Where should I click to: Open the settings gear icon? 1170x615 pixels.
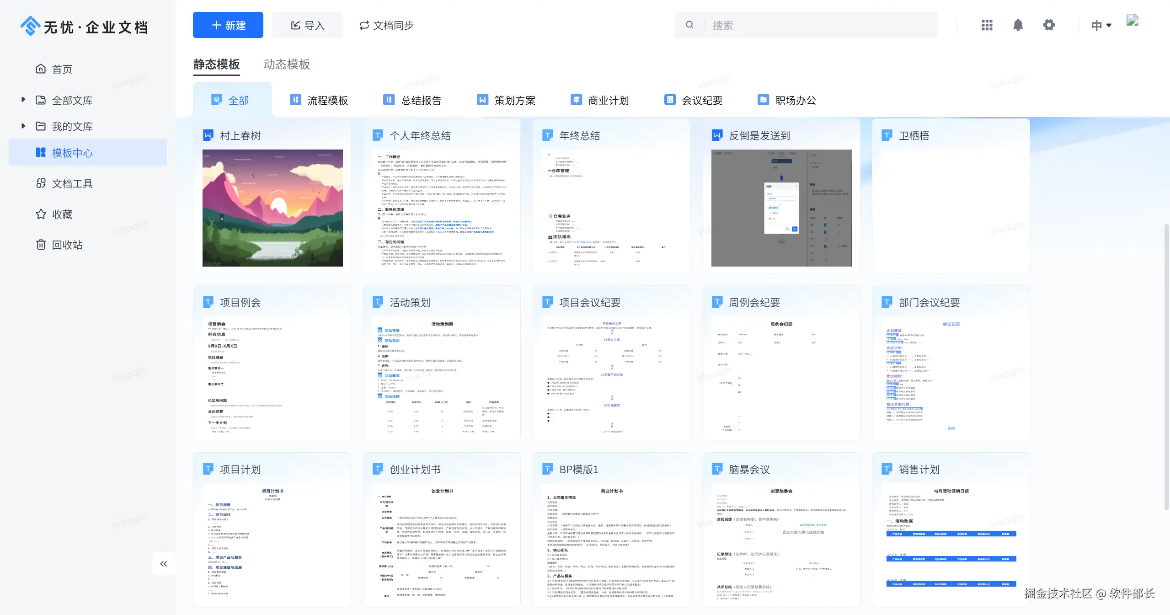(x=1049, y=25)
